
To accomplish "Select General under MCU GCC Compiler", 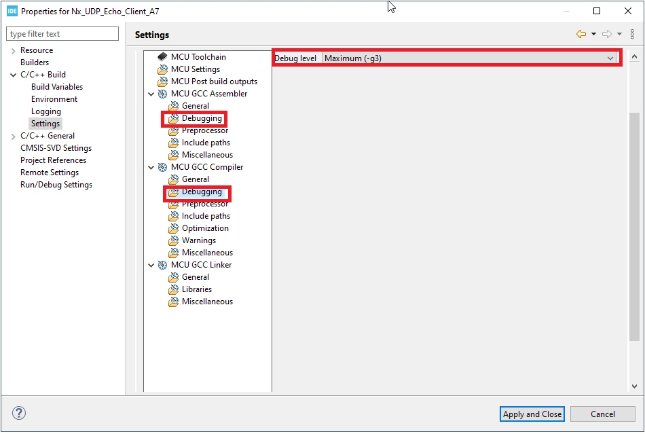I will 196,179.
